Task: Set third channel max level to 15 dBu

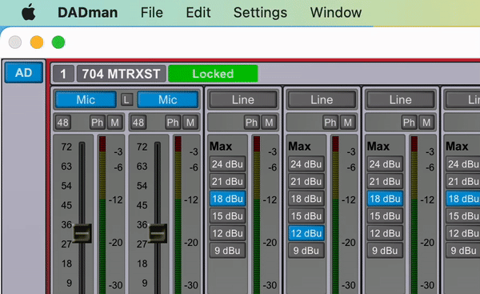Action: click(x=227, y=215)
